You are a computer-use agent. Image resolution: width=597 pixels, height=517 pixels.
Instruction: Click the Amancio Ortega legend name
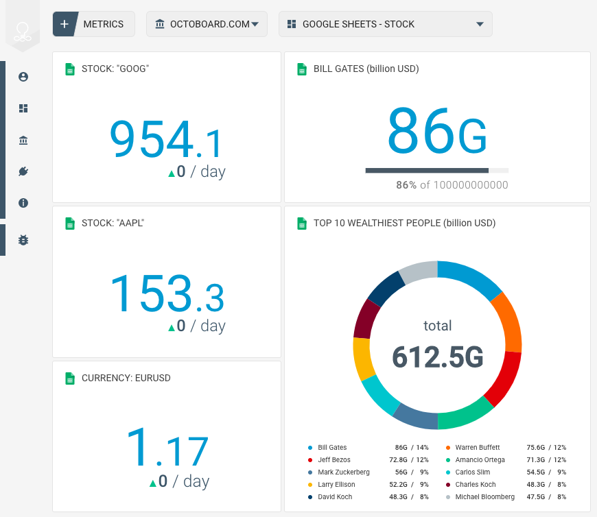480,460
